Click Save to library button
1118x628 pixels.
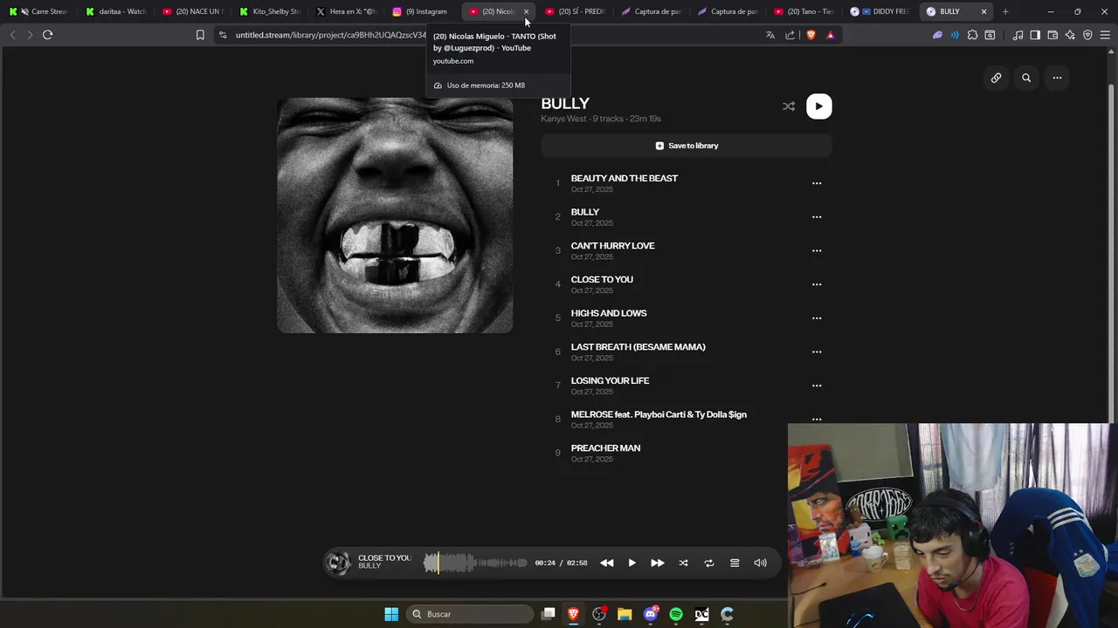[x=687, y=146]
